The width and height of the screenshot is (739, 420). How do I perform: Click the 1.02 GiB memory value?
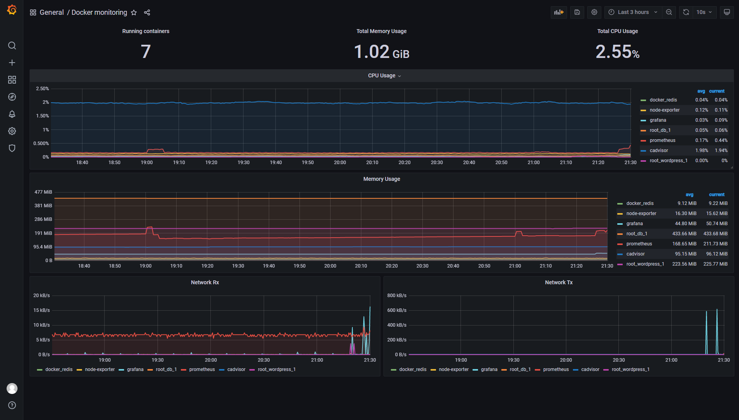(382, 52)
